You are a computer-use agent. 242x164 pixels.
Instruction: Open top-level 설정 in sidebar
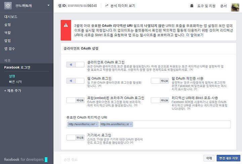pyautogui.click(x=7, y=25)
